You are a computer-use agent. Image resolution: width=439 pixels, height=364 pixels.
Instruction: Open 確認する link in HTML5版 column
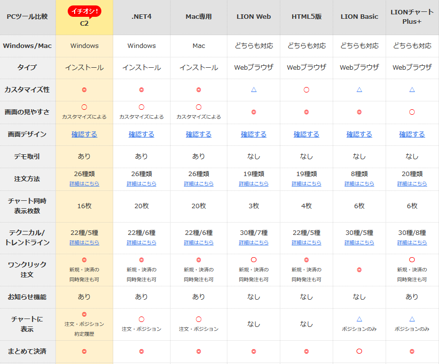tap(307, 135)
